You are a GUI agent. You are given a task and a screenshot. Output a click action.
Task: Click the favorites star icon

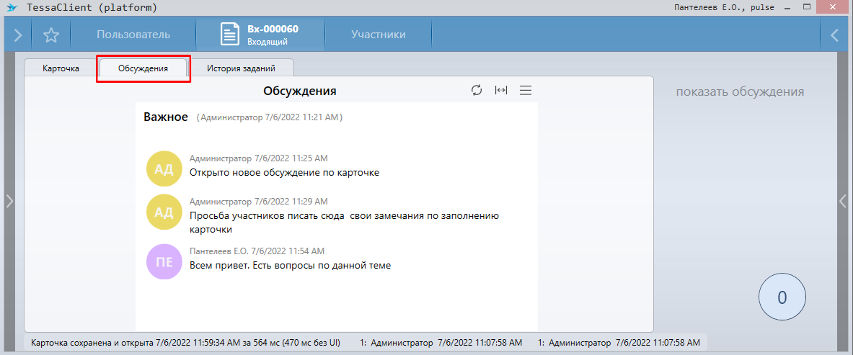tap(51, 35)
